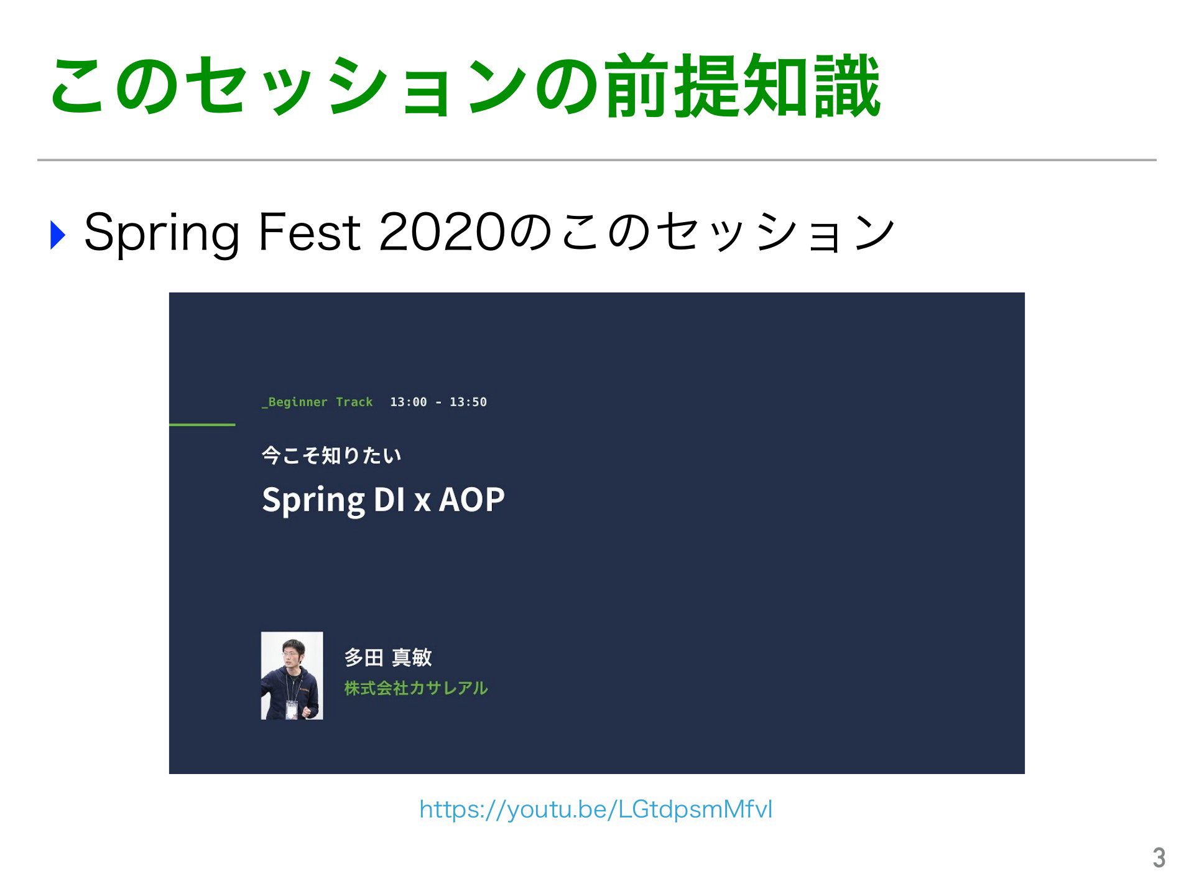The width and height of the screenshot is (1194, 896).
Task: Click the word Fest in bullet text
Action: click(309, 233)
